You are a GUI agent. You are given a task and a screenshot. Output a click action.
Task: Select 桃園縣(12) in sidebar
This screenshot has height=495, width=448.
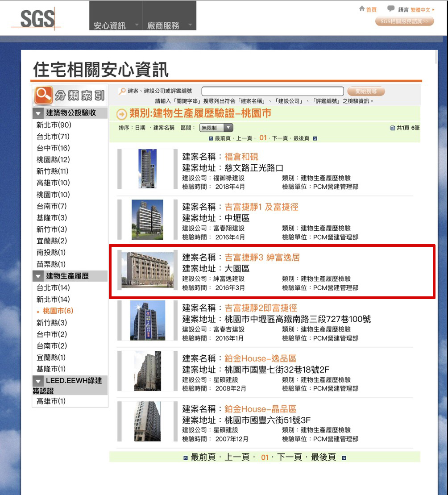click(x=53, y=160)
